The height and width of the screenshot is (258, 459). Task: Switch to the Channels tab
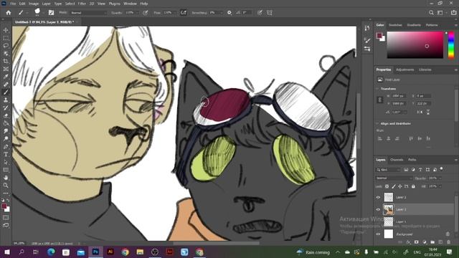[x=397, y=160]
